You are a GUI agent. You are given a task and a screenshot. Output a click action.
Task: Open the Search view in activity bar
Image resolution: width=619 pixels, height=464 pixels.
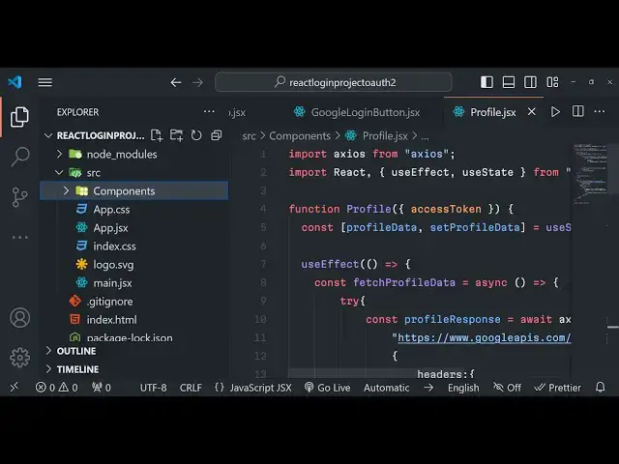[19, 157]
